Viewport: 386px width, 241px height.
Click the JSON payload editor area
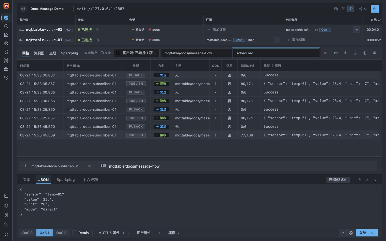pos(199,206)
